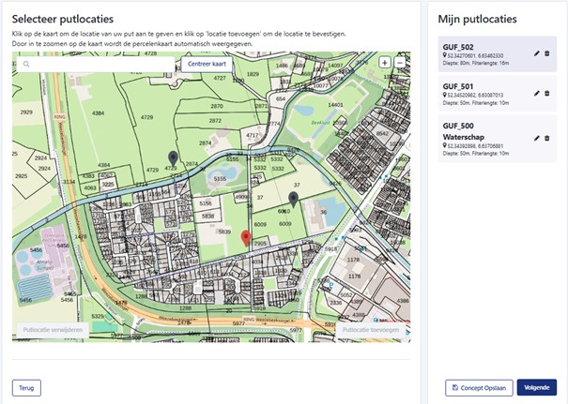Go back with the Terug button
Image resolution: width=568 pixels, height=404 pixels.
26,387
